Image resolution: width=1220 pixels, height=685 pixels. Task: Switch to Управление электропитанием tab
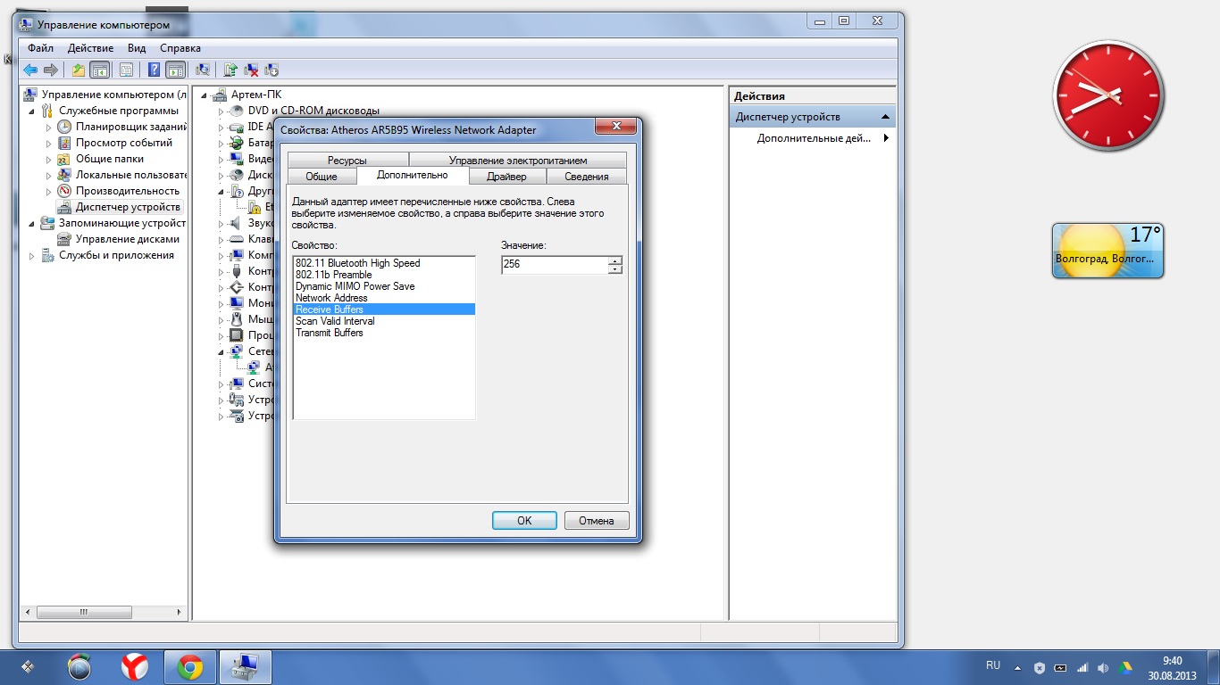click(x=518, y=161)
